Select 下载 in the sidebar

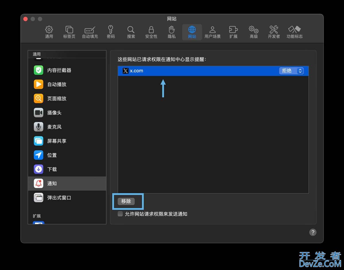click(67, 169)
